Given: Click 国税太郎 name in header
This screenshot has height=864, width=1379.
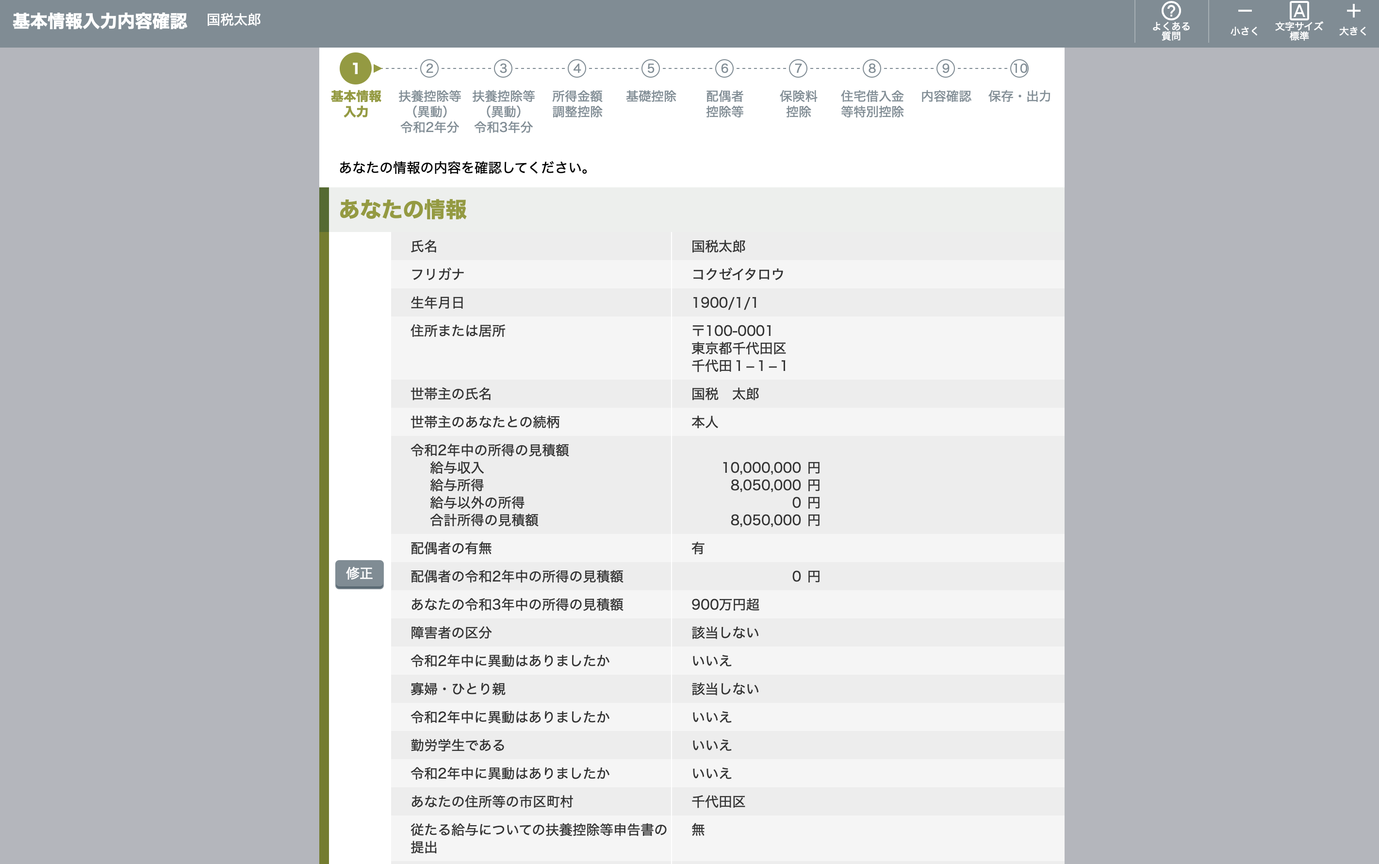Looking at the screenshot, I should 234,20.
